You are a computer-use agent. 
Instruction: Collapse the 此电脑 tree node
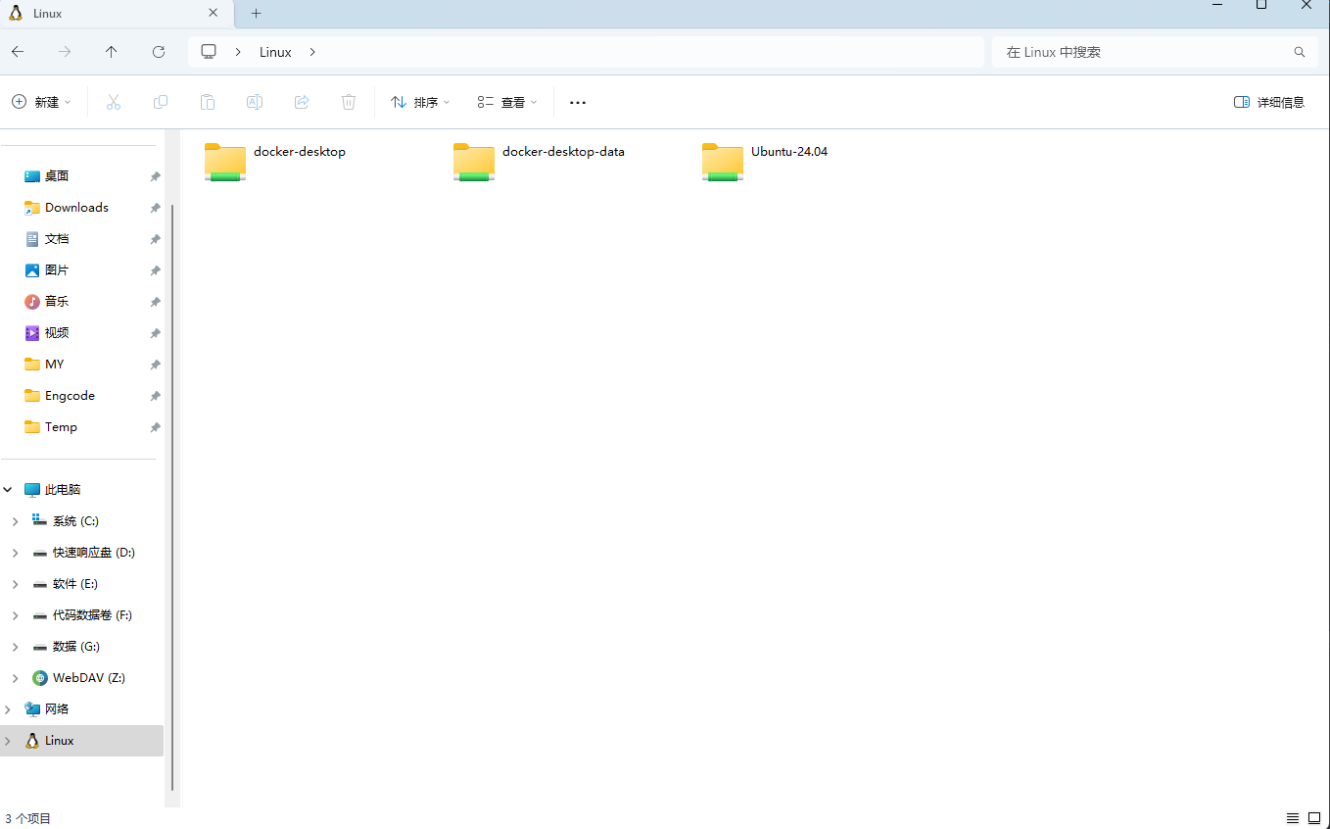tap(8, 489)
